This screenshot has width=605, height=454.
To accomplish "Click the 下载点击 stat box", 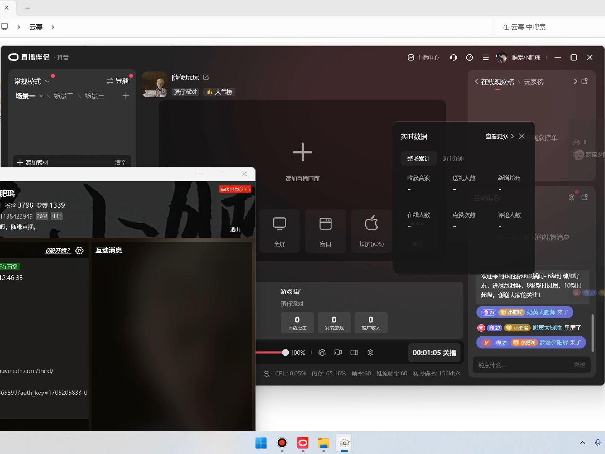I will tap(297, 322).
